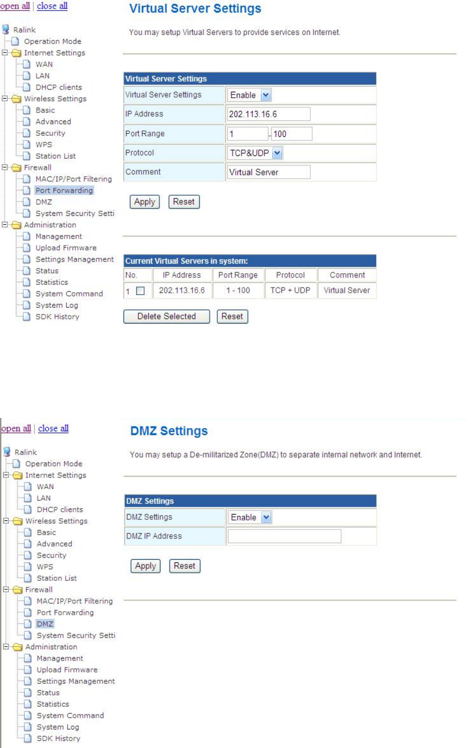
Task: Click Delete Selected button
Action: pos(166,316)
